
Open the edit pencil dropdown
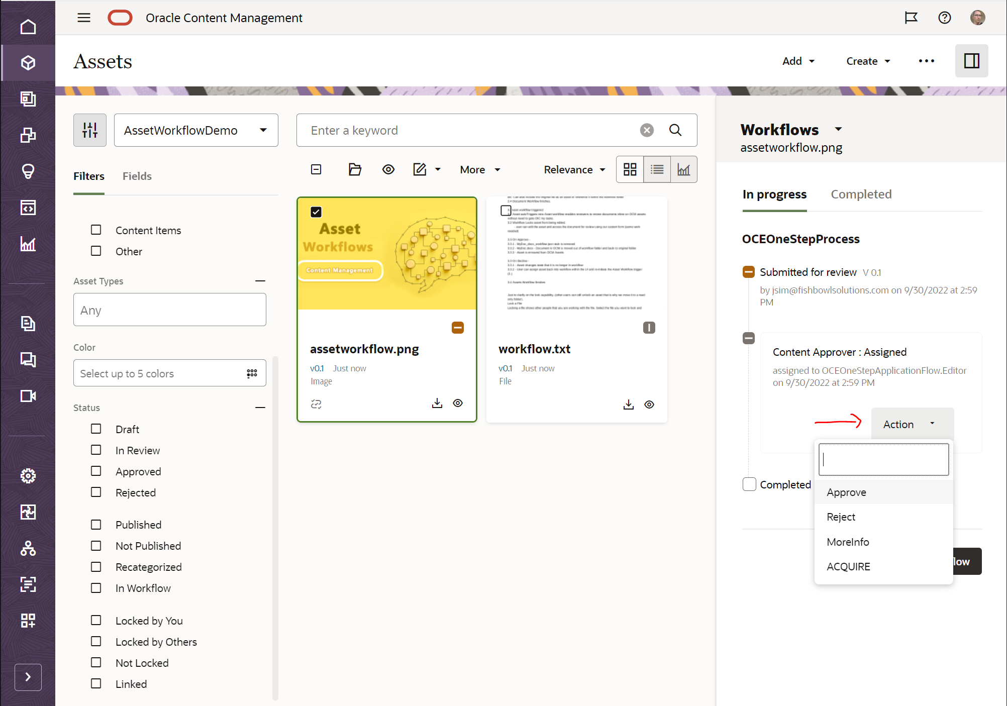tap(427, 169)
